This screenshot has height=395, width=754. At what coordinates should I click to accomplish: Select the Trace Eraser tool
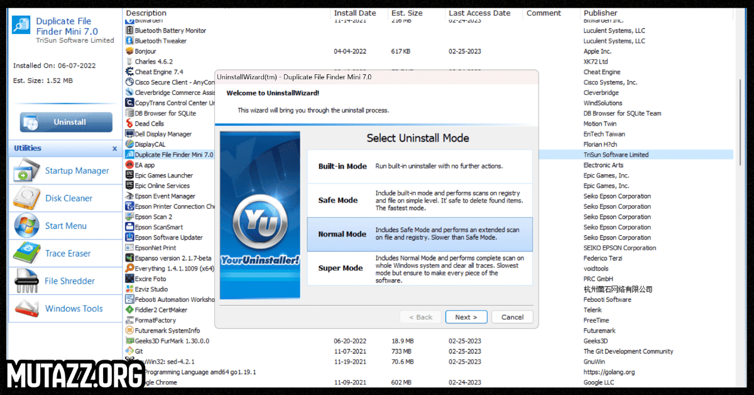pyautogui.click(x=63, y=253)
